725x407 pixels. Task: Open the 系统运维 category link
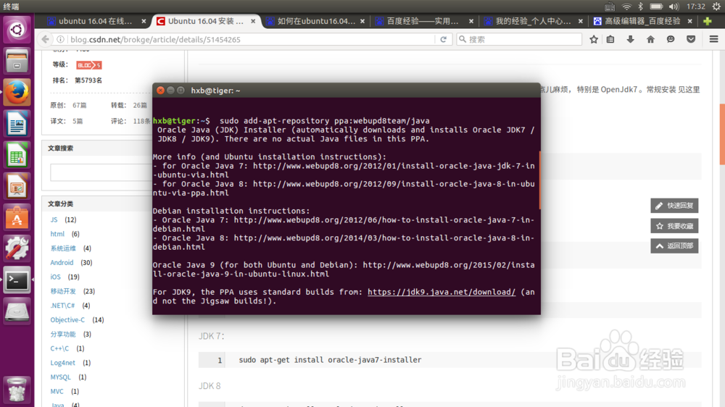click(x=63, y=248)
